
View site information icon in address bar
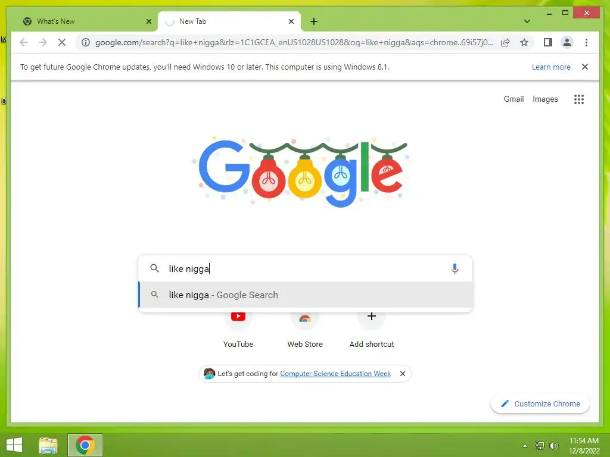click(x=86, y=42)
